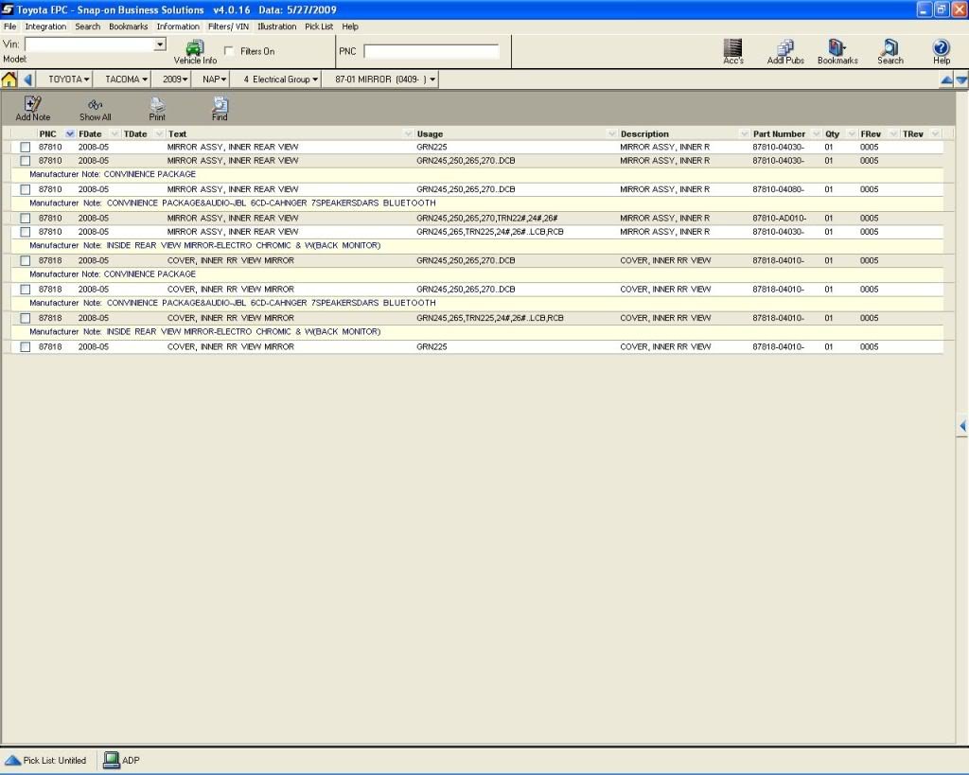Click the Add Note tool

(33, 109)
